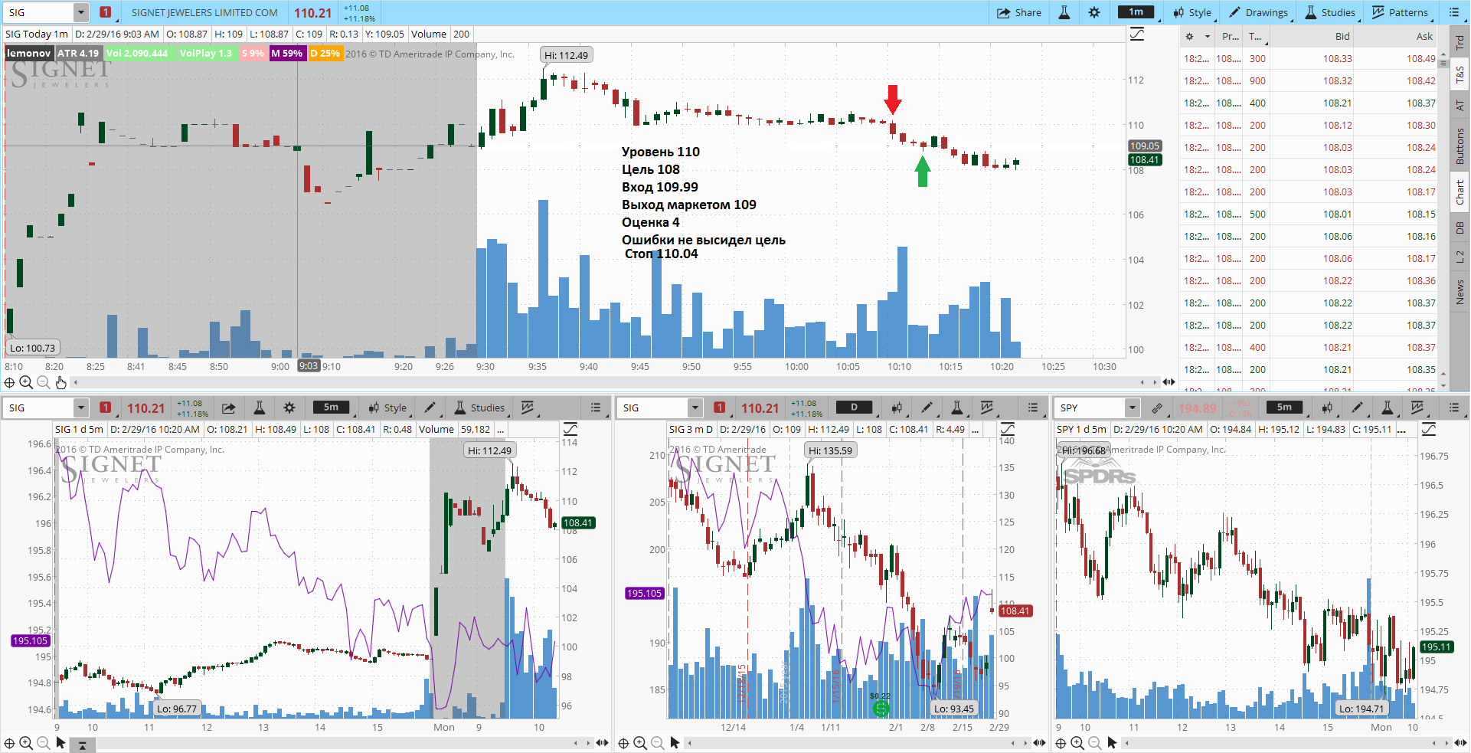Screen dimensions: 1471x753
Task: Open the AT side tab
Action: pos(1460,106)
